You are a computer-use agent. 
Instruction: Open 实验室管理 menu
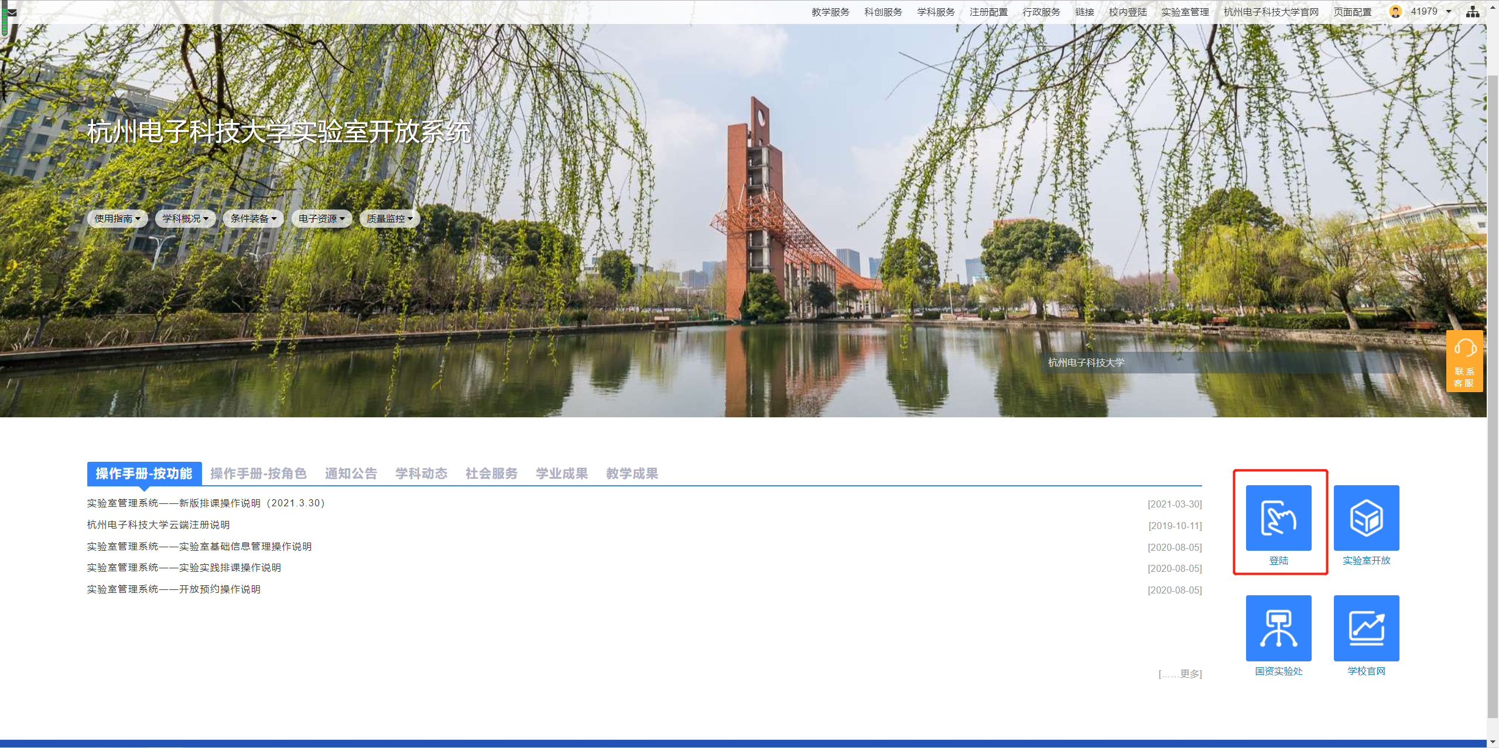coord(1185,12)
